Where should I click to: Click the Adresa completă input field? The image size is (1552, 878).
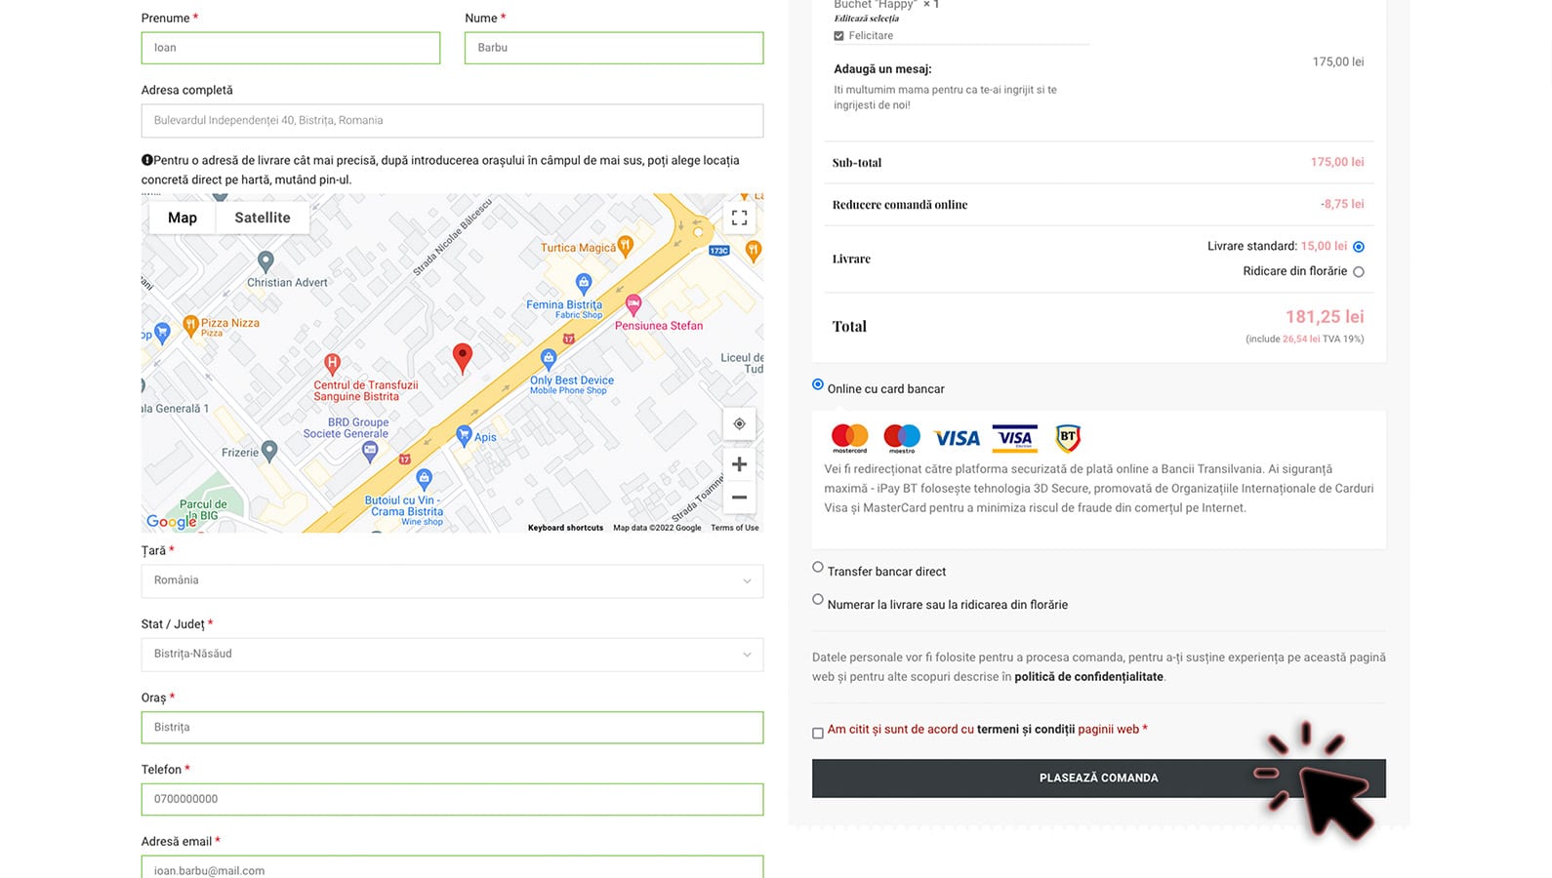452,121
